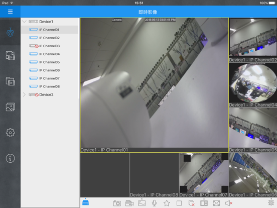Select the IP Channel05 video tile
Screen dimensions: 277x208
253,130
